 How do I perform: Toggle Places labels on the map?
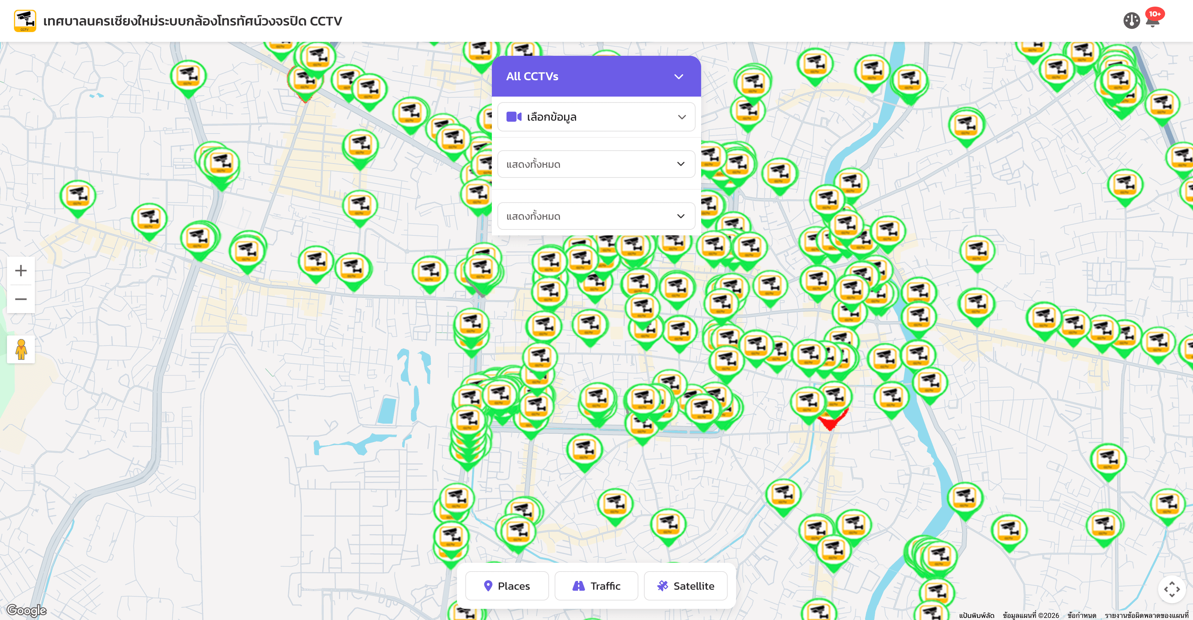(x=507, y=585)
